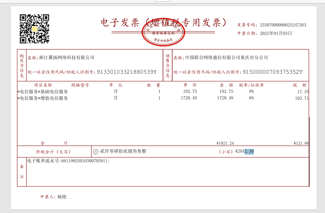Image resolution: width=325 pixels, height=213 pixels.
Task: Click the unit price 1728.49
Action: click(188, 98)
